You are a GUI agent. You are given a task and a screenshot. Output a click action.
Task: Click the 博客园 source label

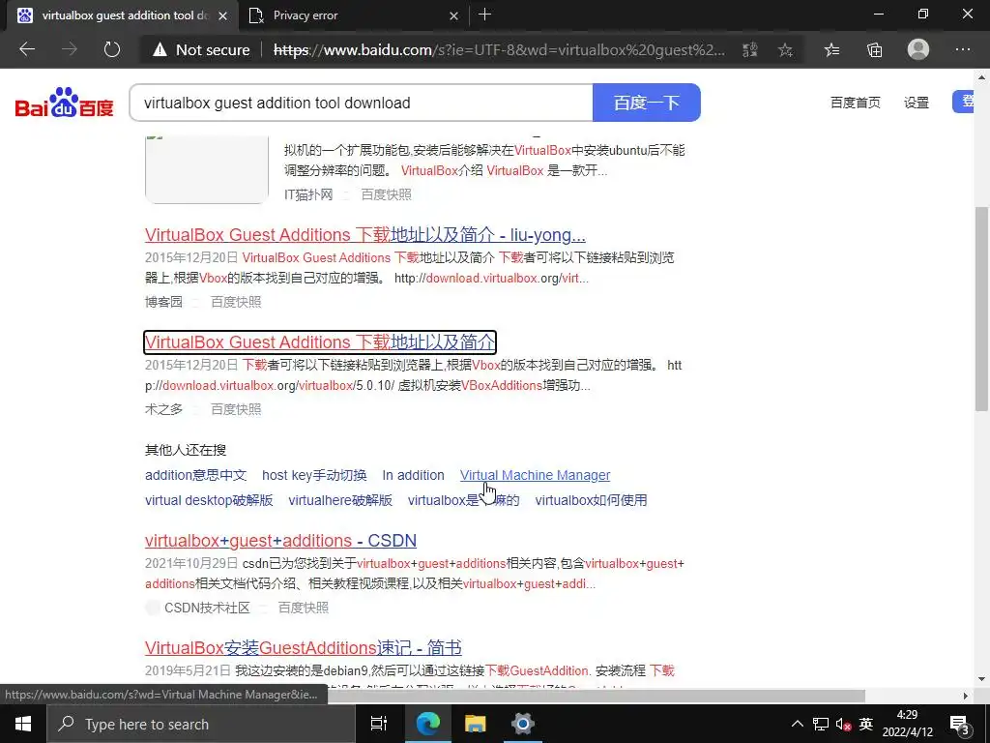163,302
